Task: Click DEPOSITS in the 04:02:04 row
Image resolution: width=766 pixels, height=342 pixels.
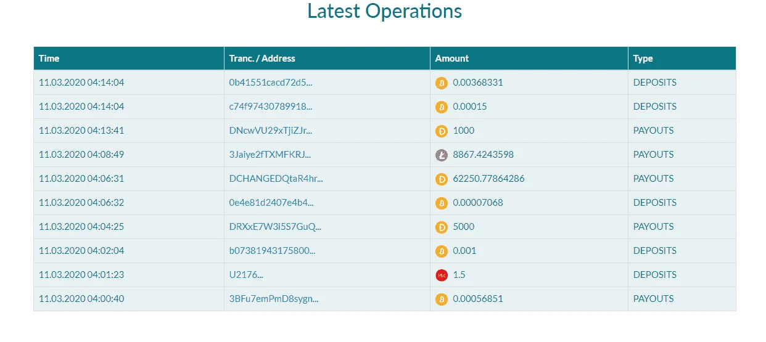Action: [655, 251]
